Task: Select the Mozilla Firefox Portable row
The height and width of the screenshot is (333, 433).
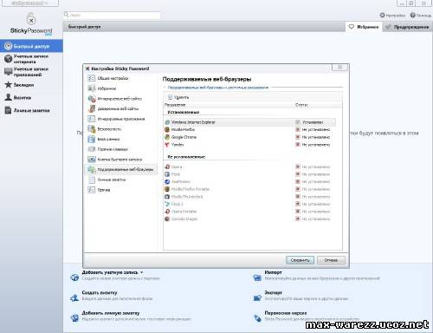Action: 250,189
